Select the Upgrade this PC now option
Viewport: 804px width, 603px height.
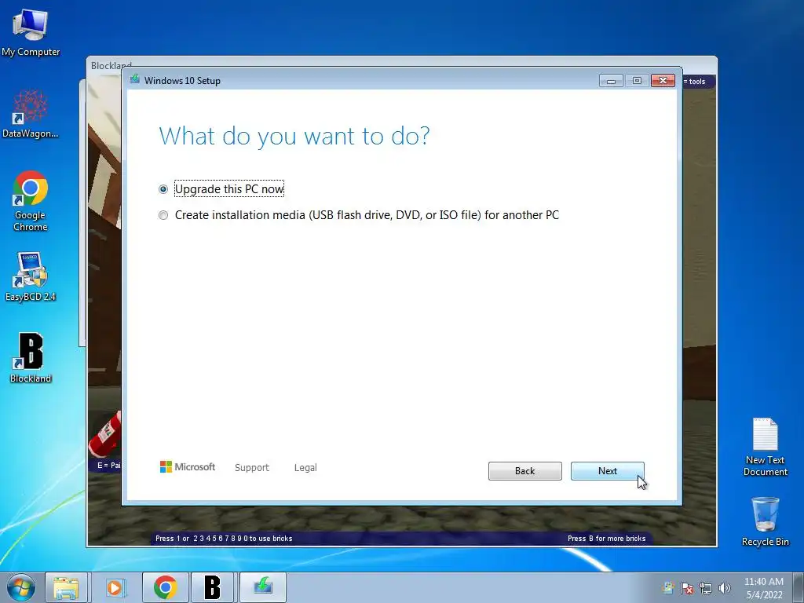coord(163,189)
